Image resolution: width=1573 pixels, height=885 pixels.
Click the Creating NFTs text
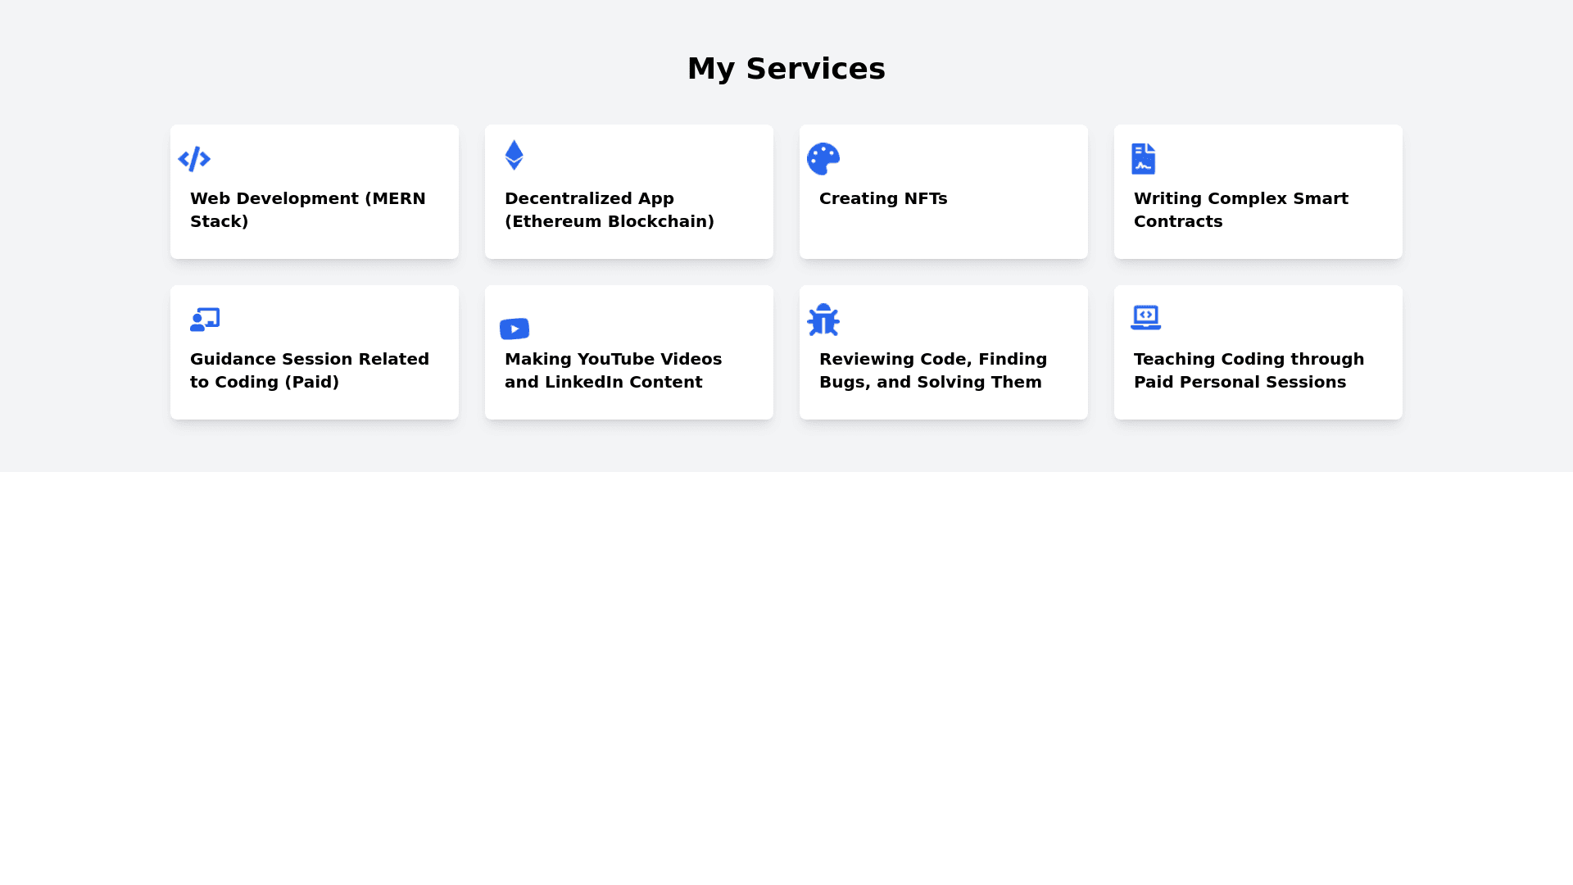click(x=882, y=198)
